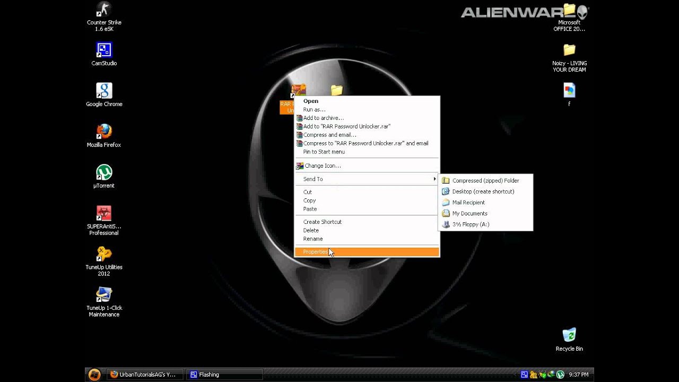Screen dimensions: 679x382
Task: Click the globe network tray icon
Action: pyautogui.click(x=551, y=375)
